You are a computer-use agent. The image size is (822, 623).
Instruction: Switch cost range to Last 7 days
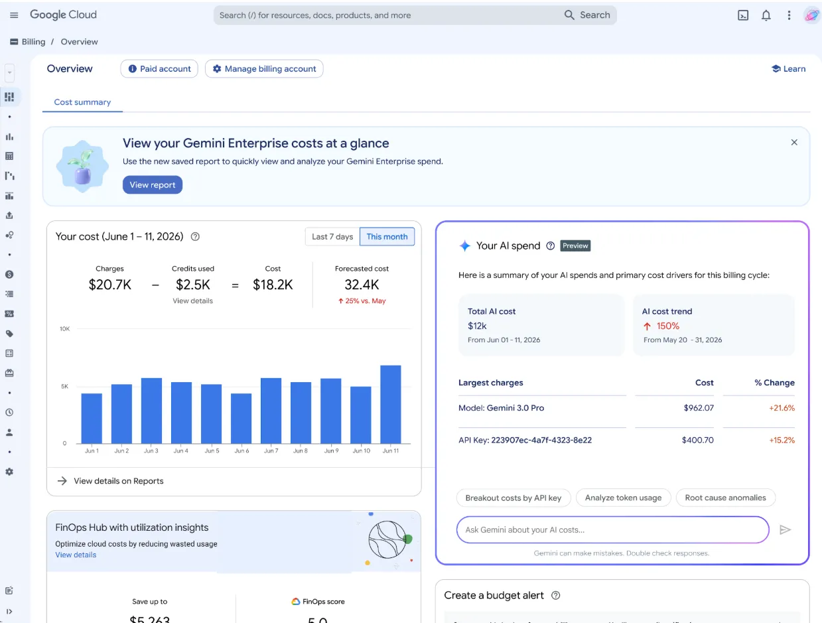(332, 237)
